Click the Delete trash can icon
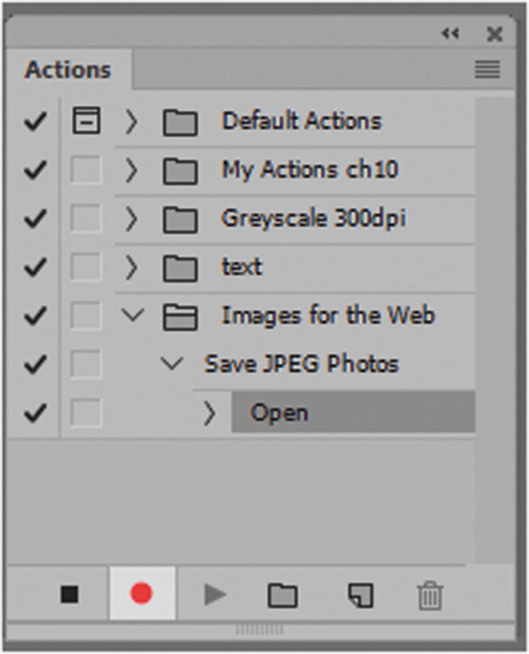 [x=430, y=595]
